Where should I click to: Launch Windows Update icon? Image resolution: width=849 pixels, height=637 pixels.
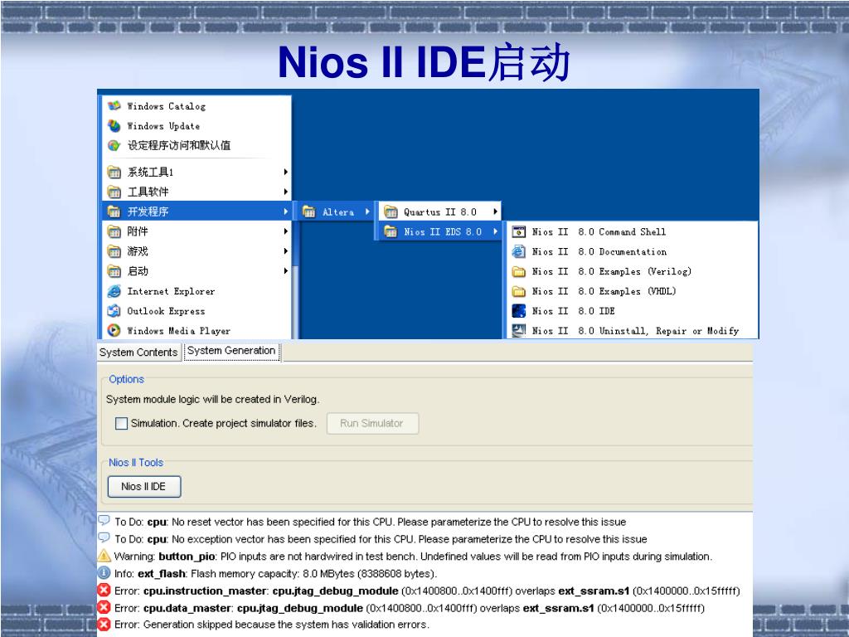[114, 126]
